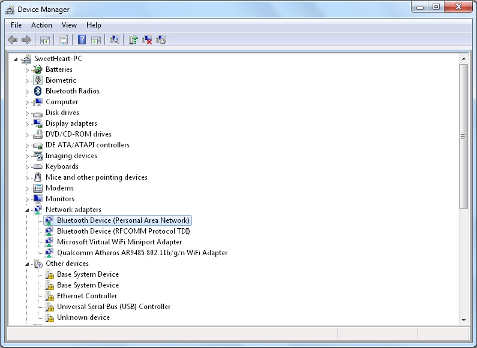
Task: Click the Bluetooth Radios icon
Action: 38,91
